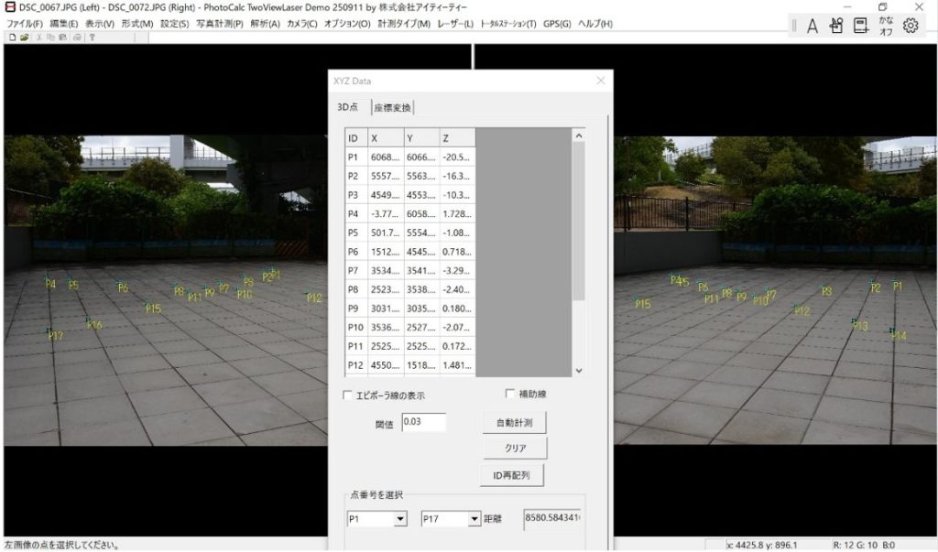Open the GPS(G) menu
This screenshot has width=938, height=552.
[x=557, y=24]
